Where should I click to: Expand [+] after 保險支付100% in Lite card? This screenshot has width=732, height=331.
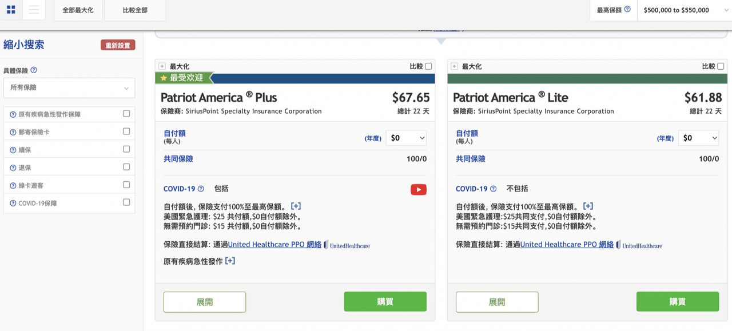(588, 206)
